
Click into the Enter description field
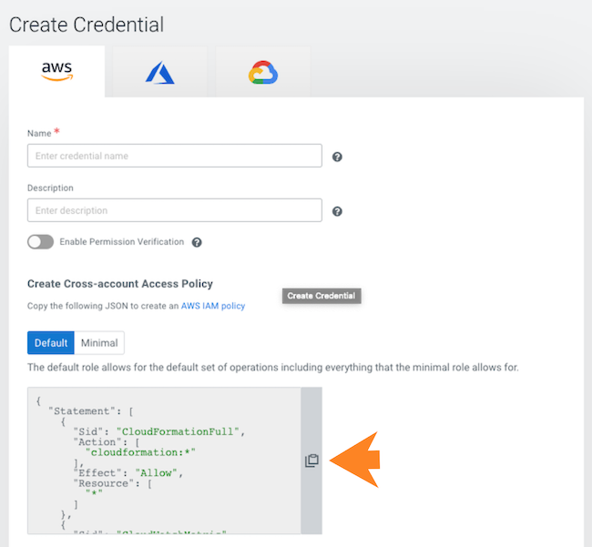174,210
